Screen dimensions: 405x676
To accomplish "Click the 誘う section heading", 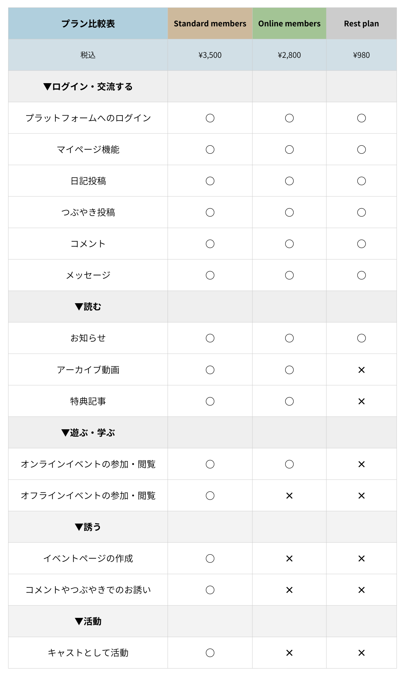I will pyautogui.click(x=88, y=527).
